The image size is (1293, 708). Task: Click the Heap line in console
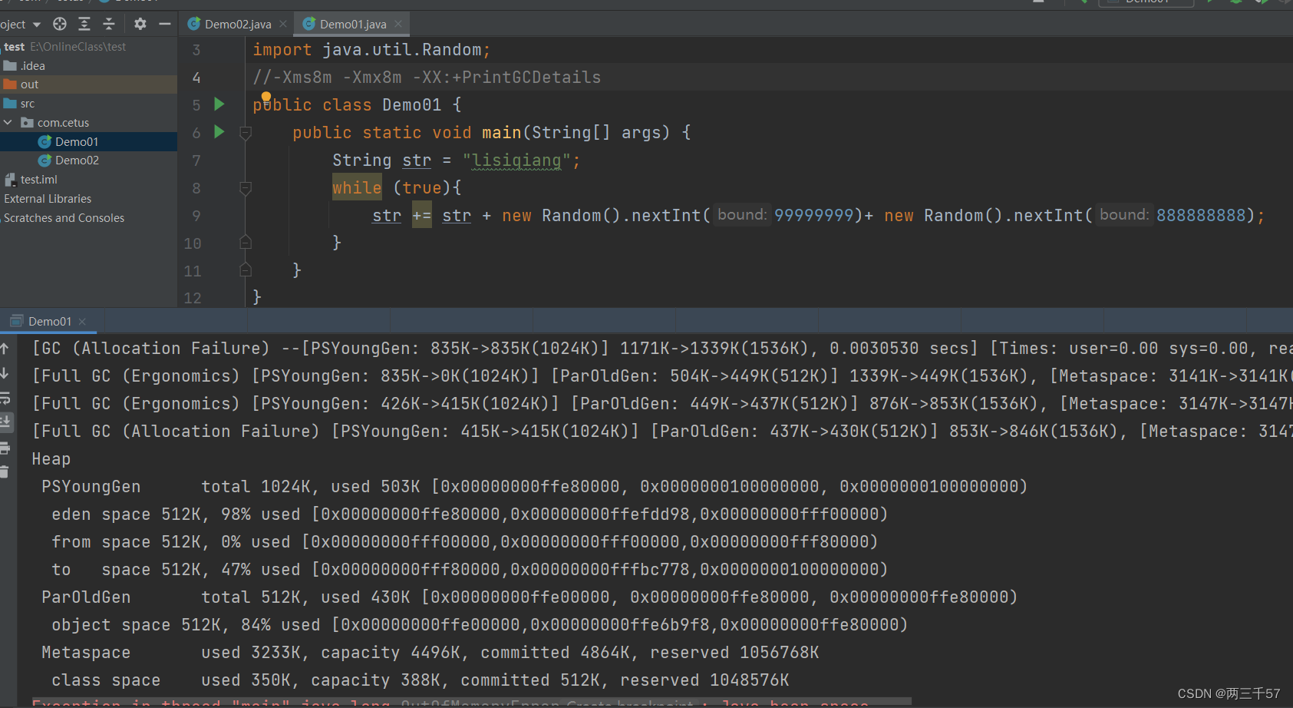(x=51, y=459)
